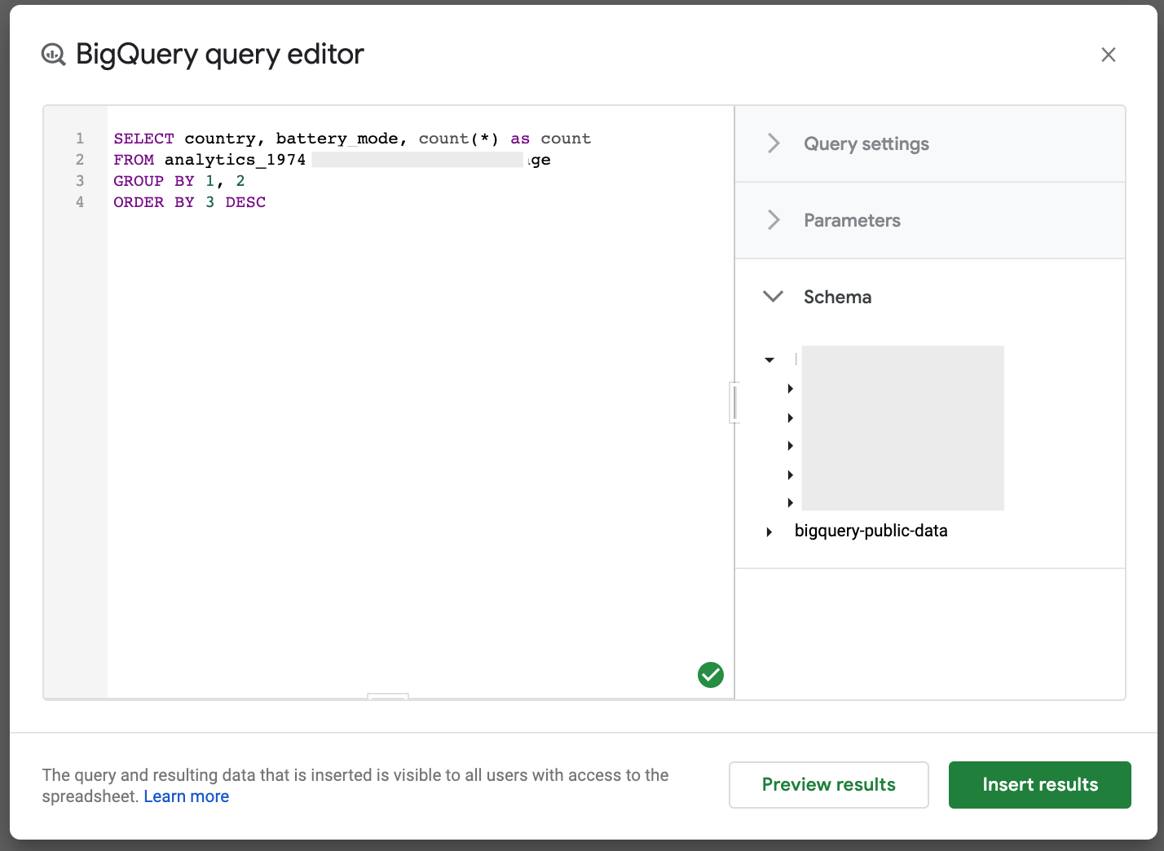Expand the last dataset under the project
Viewport: 1164px width, 851px height.
(790, 503)
